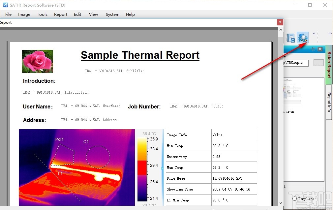Open the System menu

point(112,14)
